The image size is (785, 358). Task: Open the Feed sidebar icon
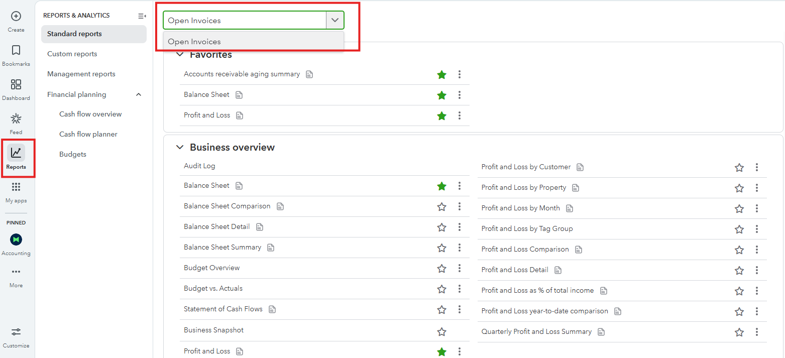(16, 119)
